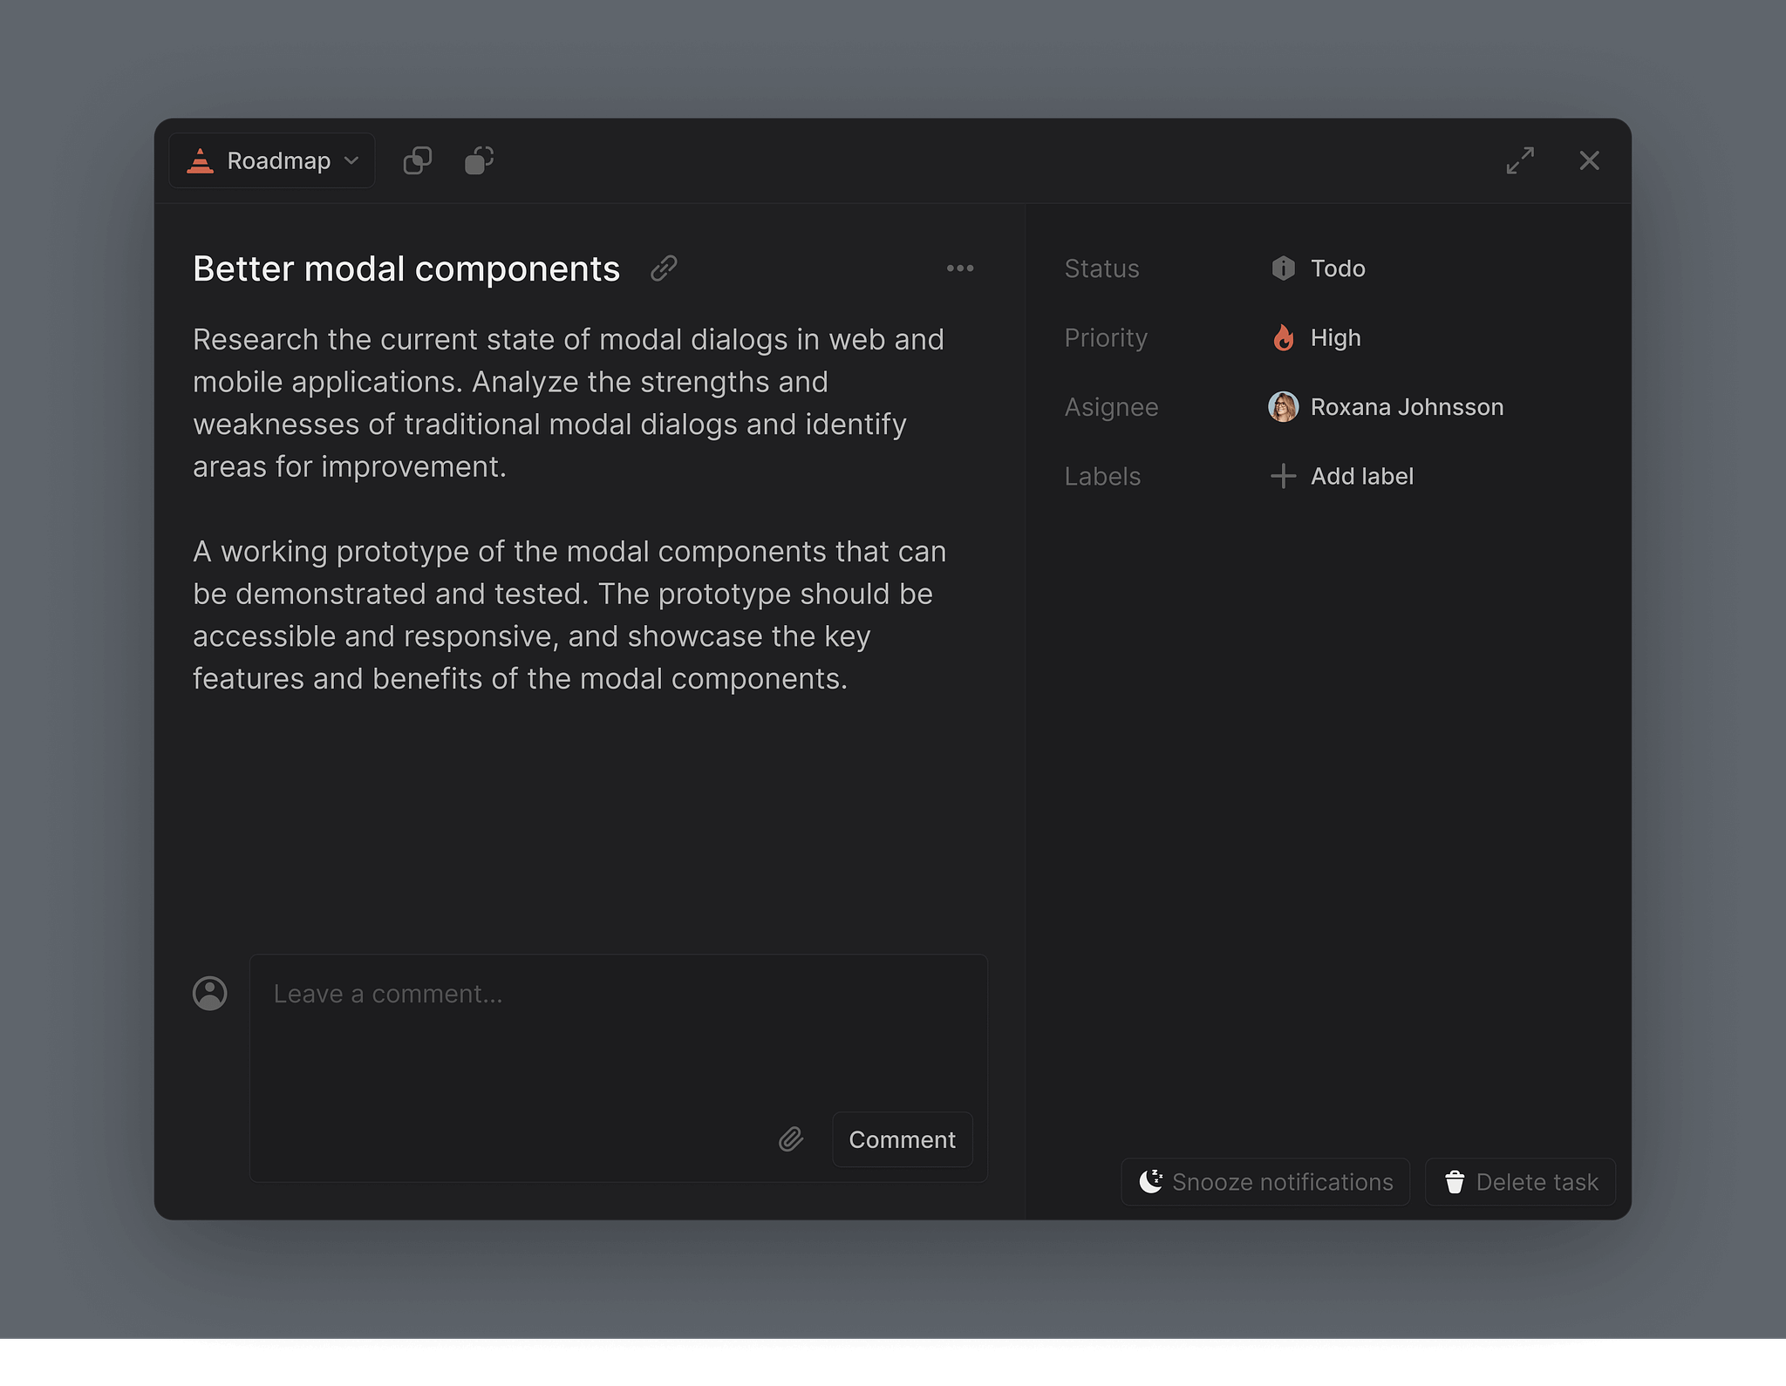
Task: Change the High priority value
Action: (x=1316, y=337)
